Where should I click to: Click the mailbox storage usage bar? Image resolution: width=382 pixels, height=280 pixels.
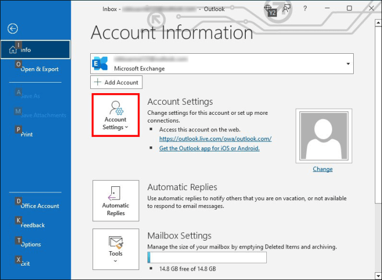click(207, 258)
